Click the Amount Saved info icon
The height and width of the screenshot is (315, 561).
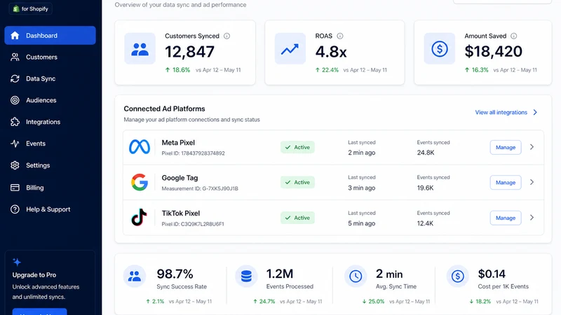click(514, 36)
